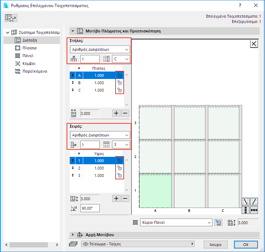Confirm with the OK button
The width and height of the screenshot is (265, 252).
point(246,245)
